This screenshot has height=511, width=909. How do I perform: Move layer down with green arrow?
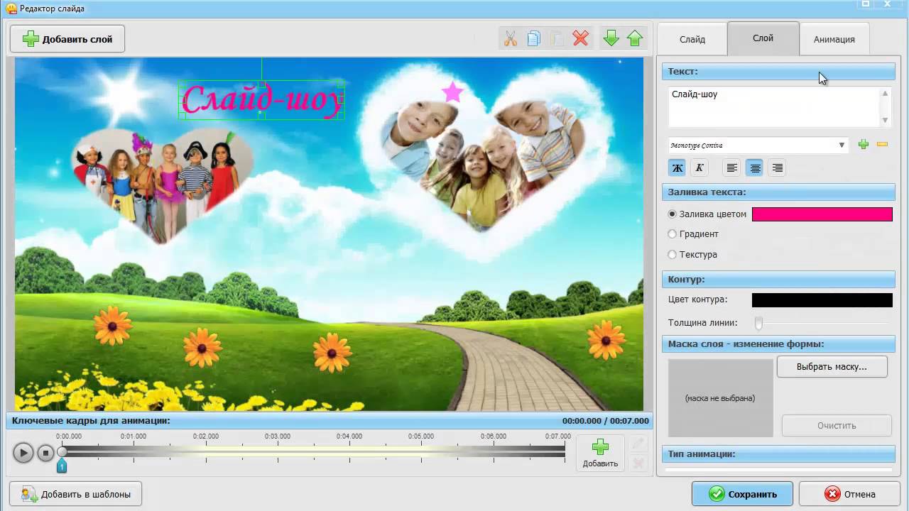[611, 38]
